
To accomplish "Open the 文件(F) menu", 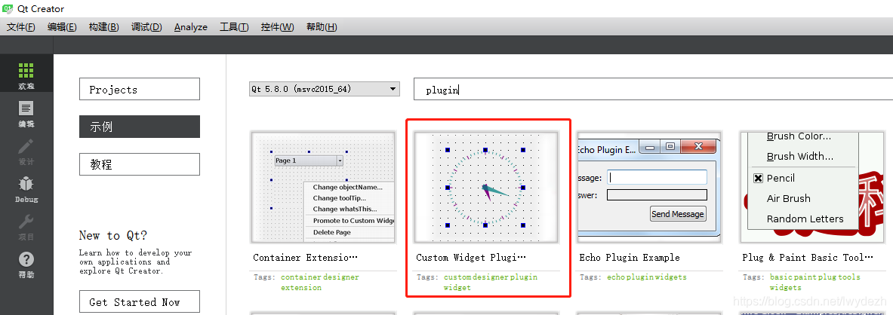I will click(20, 26).
